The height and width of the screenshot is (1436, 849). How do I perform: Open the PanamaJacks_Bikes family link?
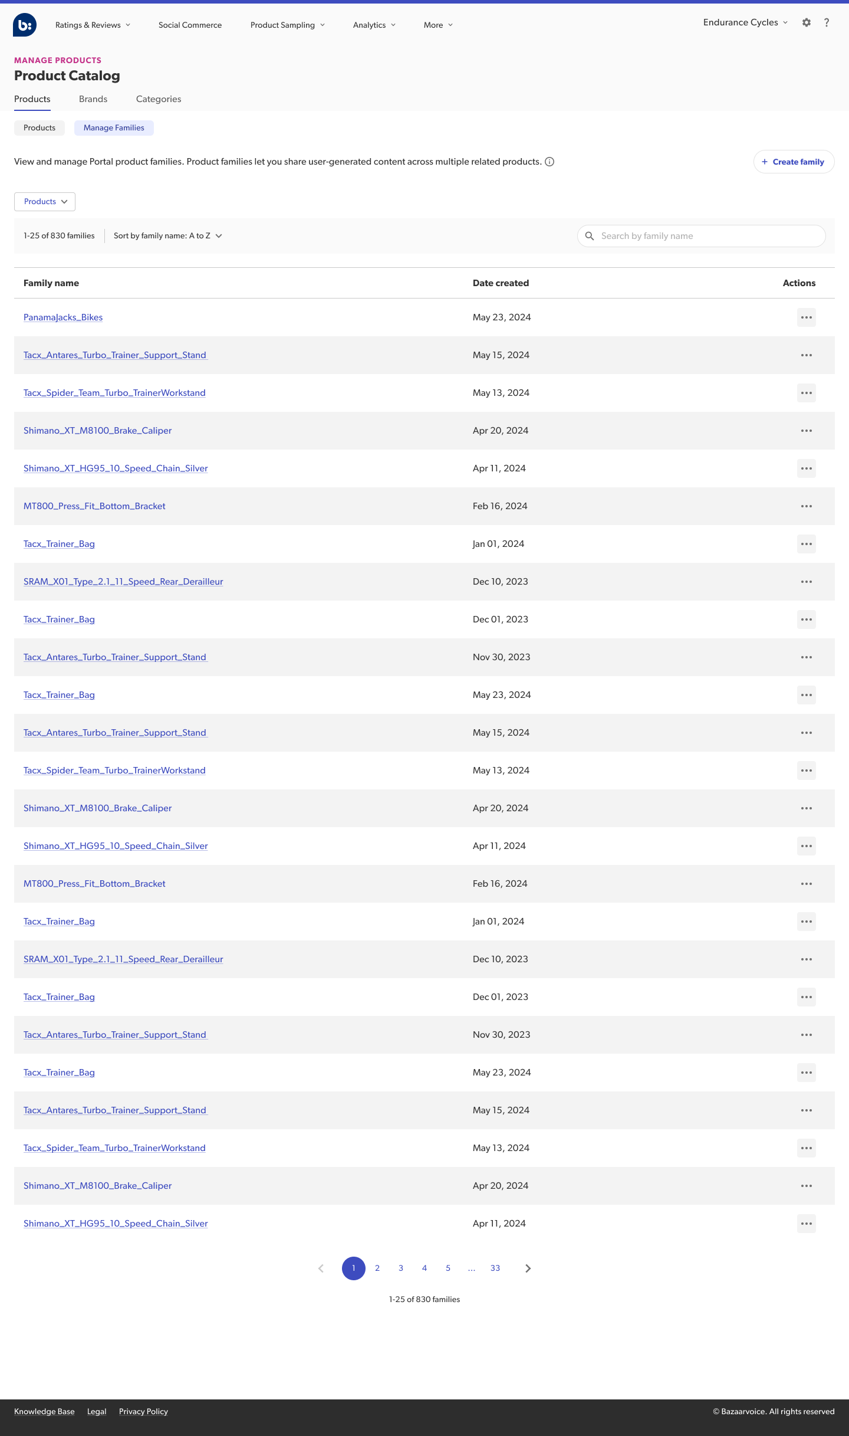(63, 317)
